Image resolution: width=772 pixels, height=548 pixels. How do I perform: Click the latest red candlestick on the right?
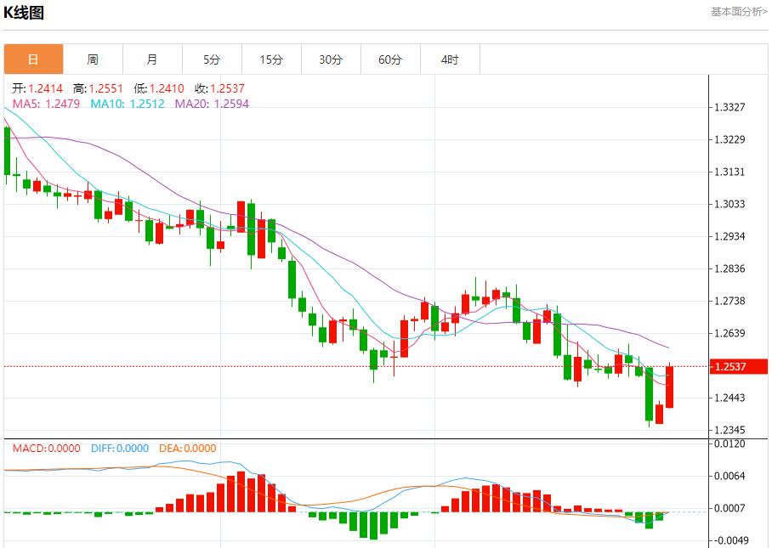[669, 387]
